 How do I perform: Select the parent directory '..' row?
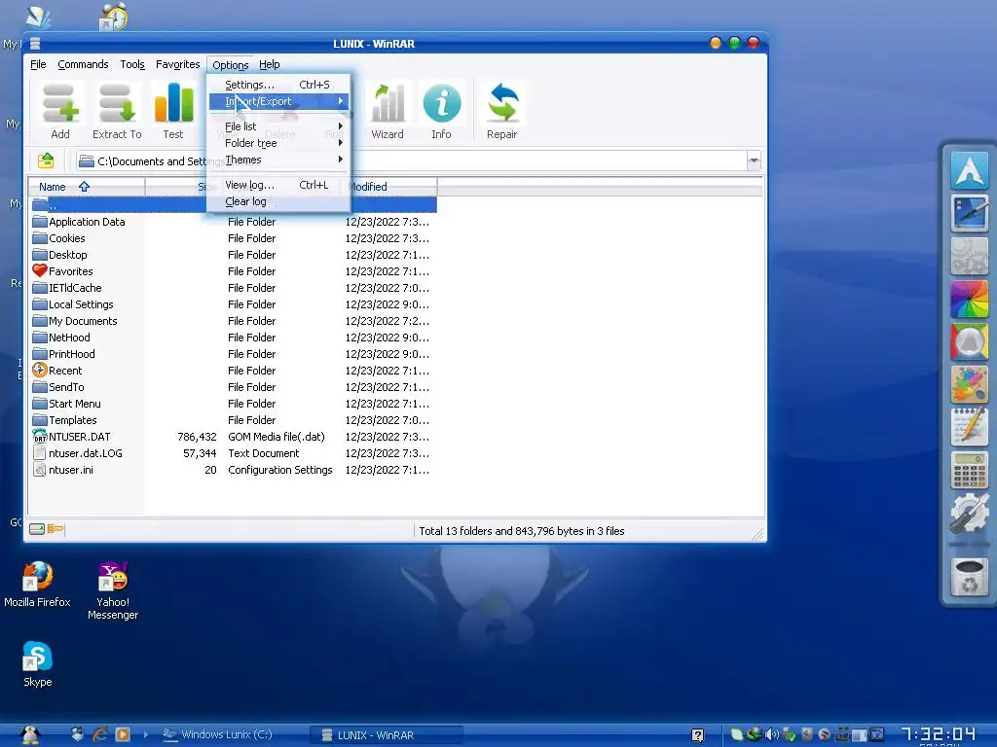233,204
